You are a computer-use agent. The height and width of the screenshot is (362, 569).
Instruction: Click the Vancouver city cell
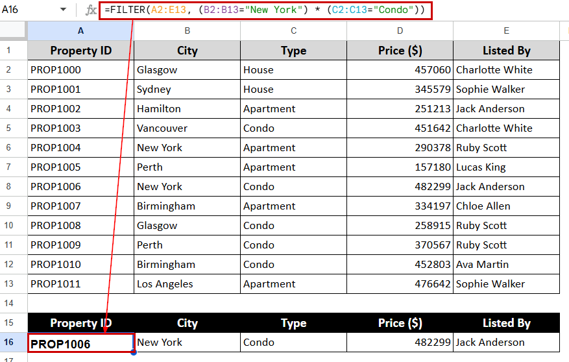tap(188, 128)
